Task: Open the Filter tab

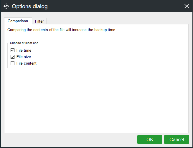Action: 39,21
